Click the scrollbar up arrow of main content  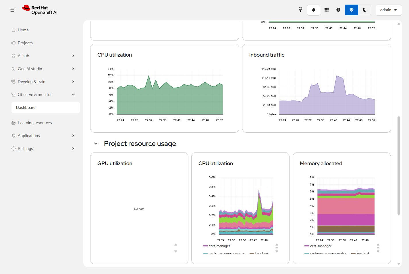coord(399,24)
